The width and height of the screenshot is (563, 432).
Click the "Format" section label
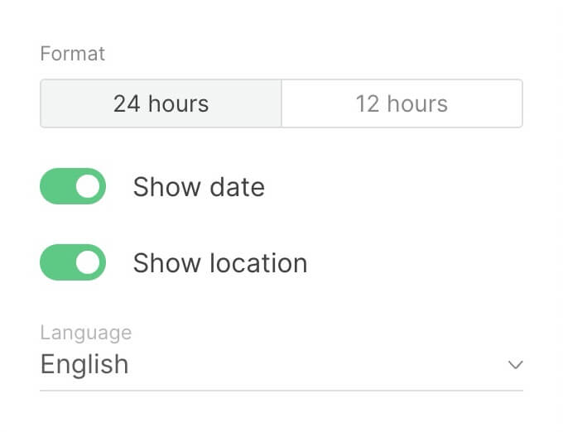(x=73, y=55)
